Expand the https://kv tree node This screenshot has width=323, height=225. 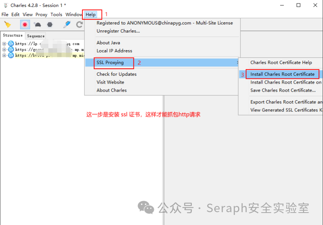pyautogui.click(x=4, y=55)
